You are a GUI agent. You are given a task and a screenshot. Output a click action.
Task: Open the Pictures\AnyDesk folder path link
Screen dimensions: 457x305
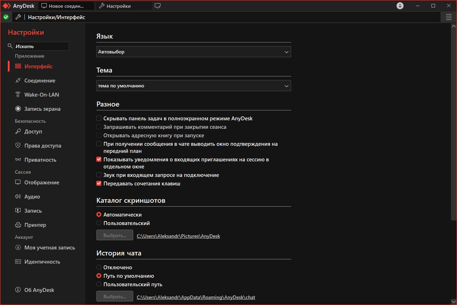178,236
